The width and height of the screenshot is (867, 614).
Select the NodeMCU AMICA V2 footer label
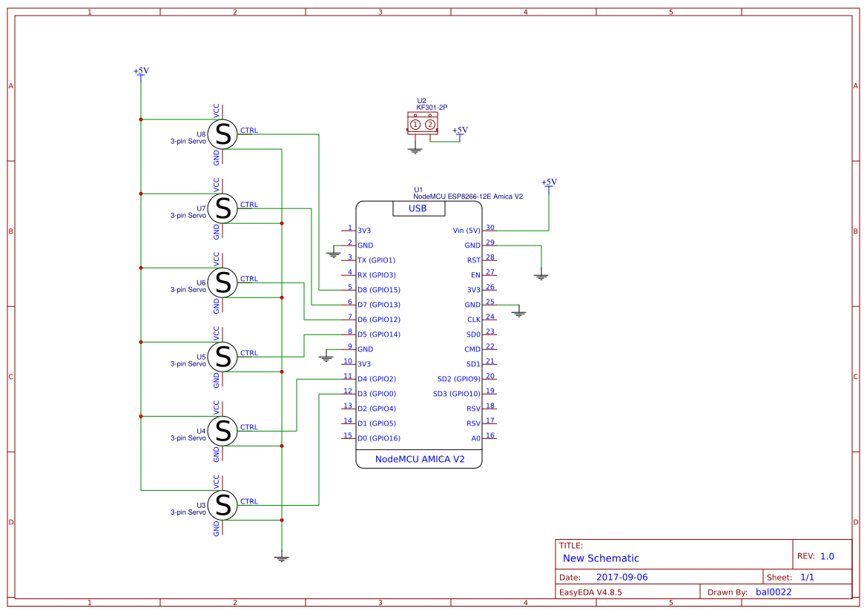pyautogui.click(x=420, y=459)
